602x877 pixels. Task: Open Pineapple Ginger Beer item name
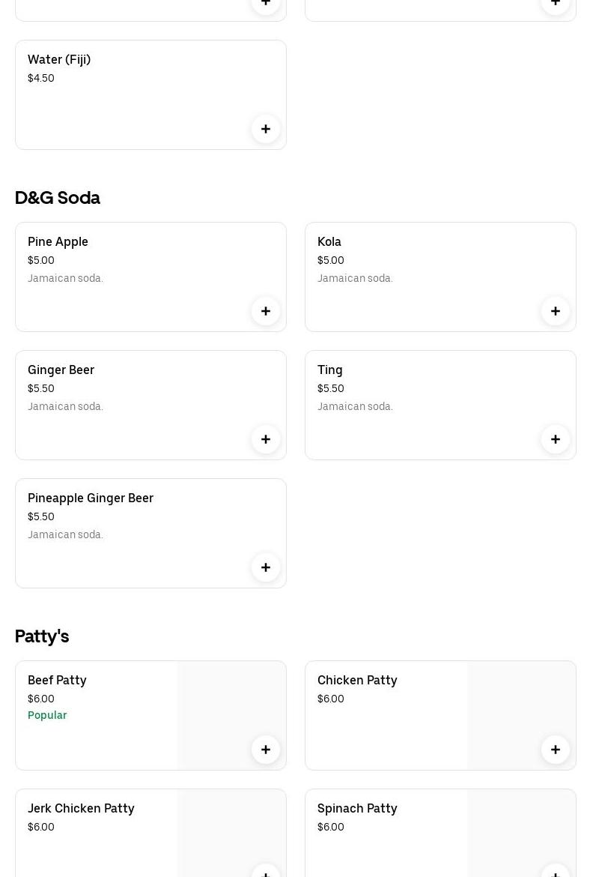[x=91, y=498]
